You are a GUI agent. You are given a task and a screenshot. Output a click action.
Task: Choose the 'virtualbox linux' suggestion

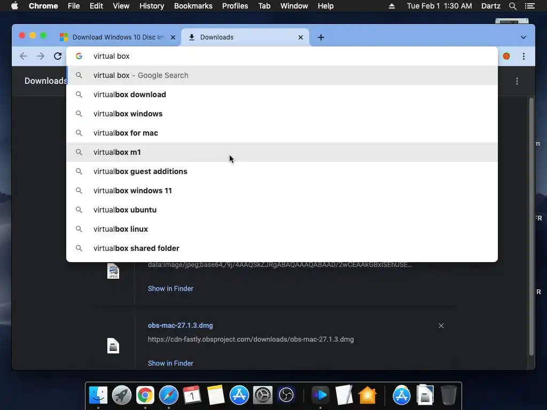click(x=282, y=228)
